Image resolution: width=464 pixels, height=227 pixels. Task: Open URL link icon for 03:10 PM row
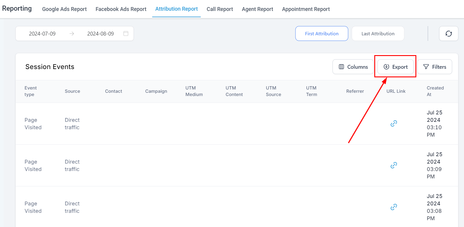[x=394, y=124]
